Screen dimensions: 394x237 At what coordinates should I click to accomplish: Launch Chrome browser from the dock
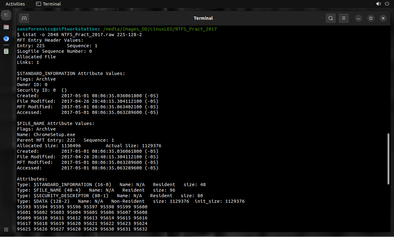tap(6, 39)
